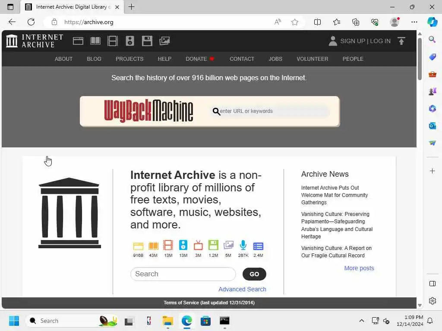Open a new browser tab
Viewport: 442px width, 331px height.
click(x=131, y=7)
